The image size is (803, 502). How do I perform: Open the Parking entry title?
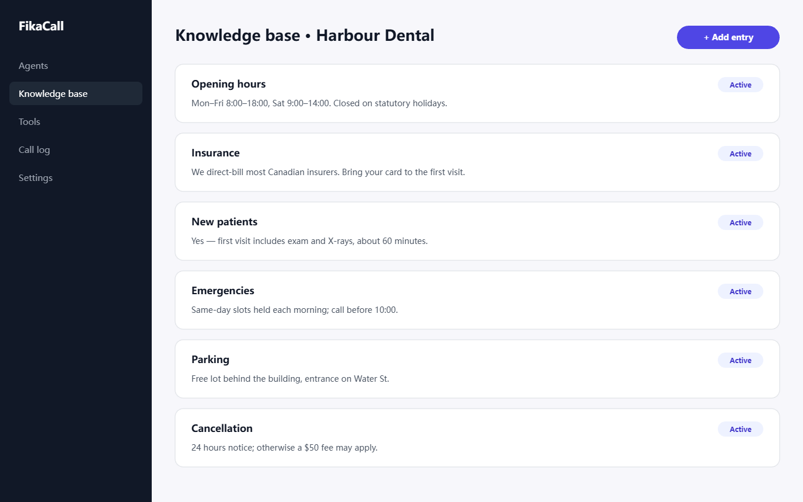210,360
